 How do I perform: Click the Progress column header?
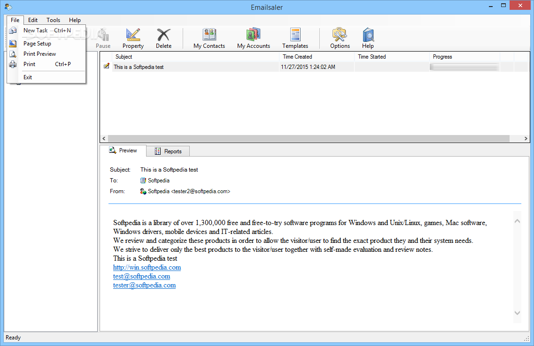point(464,57)
